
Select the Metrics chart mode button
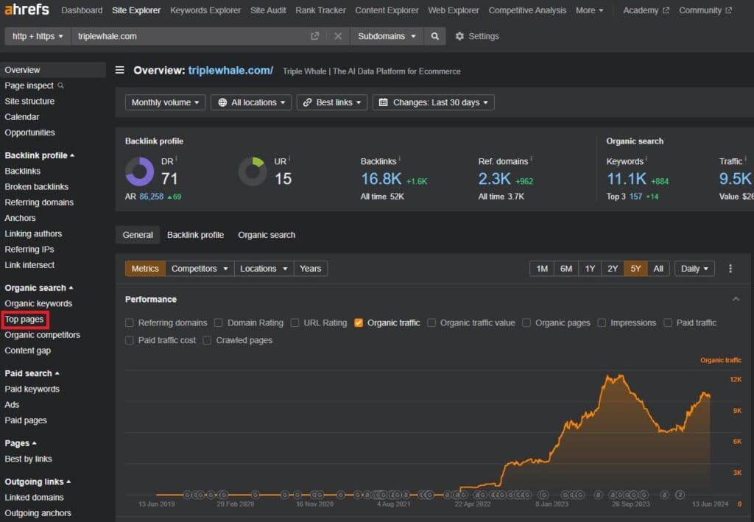(x=145, y=269)
